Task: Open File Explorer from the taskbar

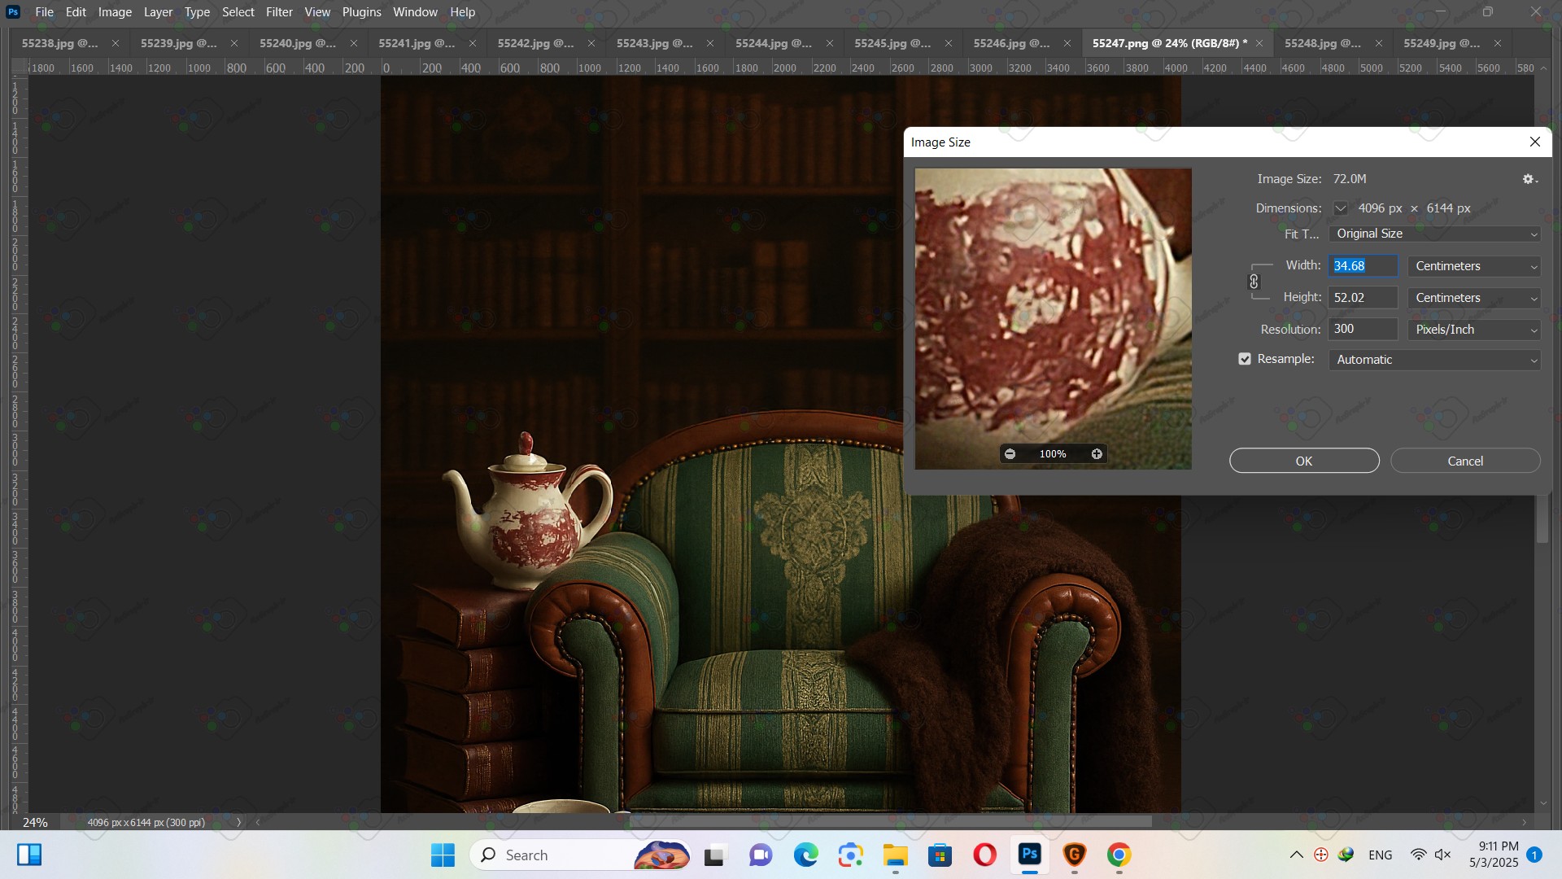Action: pos(895,855)
